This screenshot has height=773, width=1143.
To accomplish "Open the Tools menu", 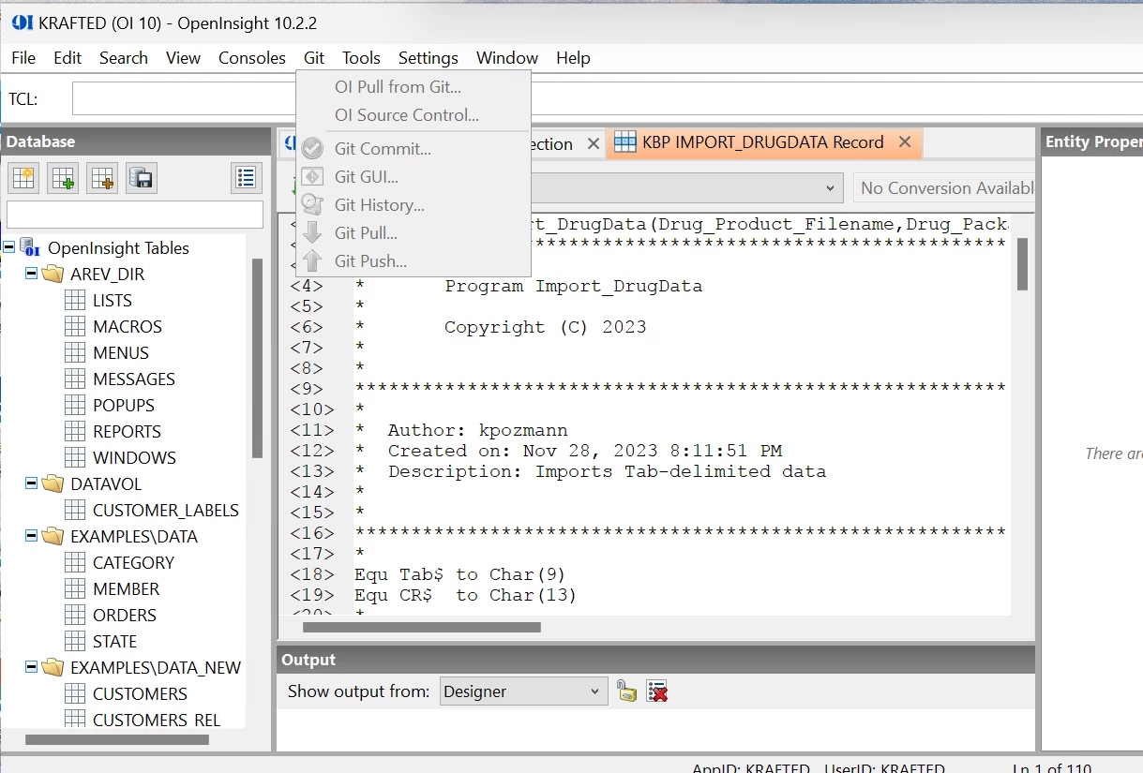I will (361, 58).
